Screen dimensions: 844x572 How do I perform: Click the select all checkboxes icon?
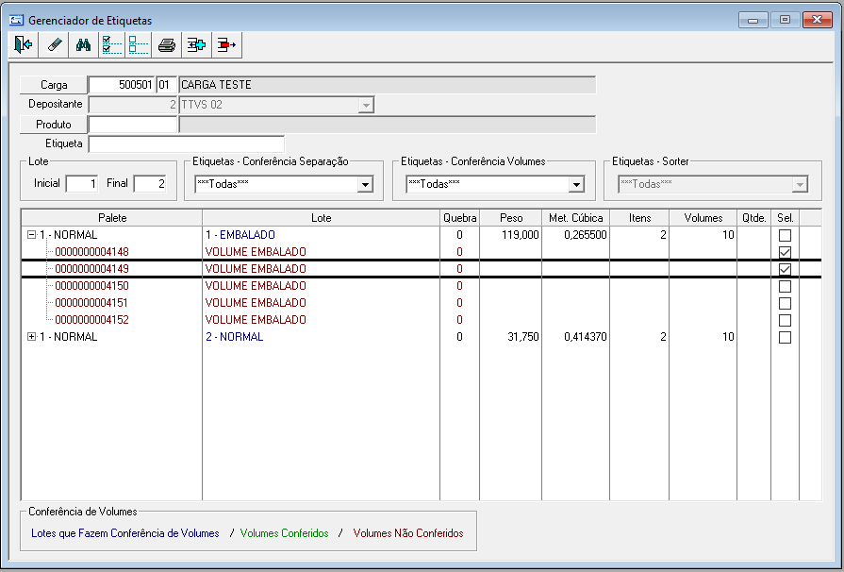[x=111, y=44]
